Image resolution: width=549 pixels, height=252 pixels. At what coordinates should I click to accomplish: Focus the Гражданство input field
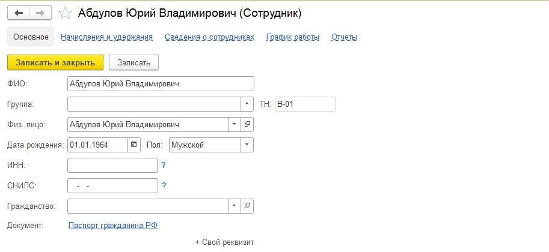[148, 206]
